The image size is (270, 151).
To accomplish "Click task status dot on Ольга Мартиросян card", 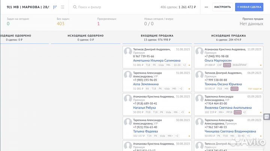I will (x=261, y=65).
